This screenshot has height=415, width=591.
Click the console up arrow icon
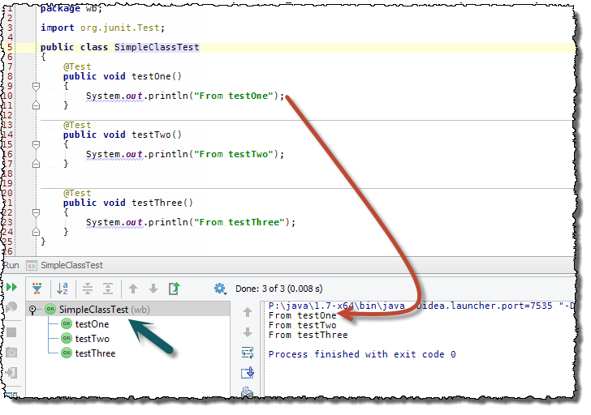pos(248,312)
